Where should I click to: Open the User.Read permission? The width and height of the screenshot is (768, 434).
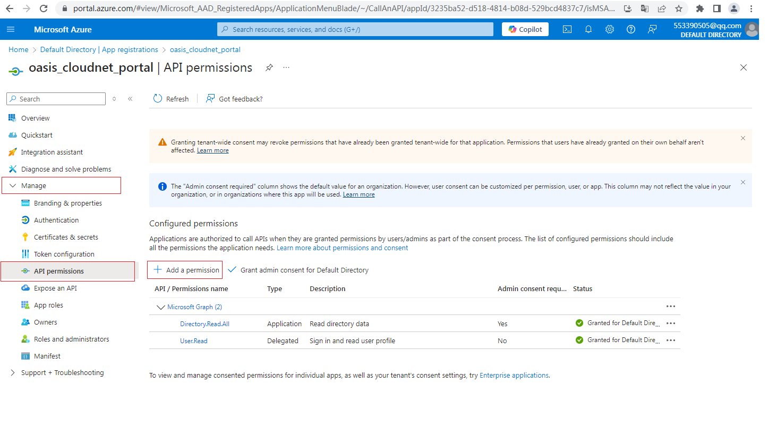pos(193,341)
